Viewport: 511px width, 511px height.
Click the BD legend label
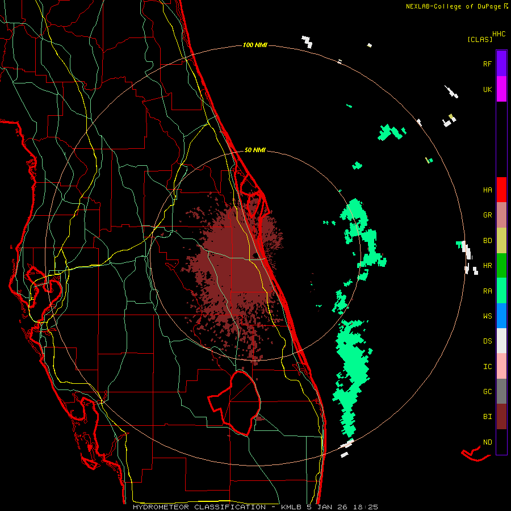tap(487, 241)
